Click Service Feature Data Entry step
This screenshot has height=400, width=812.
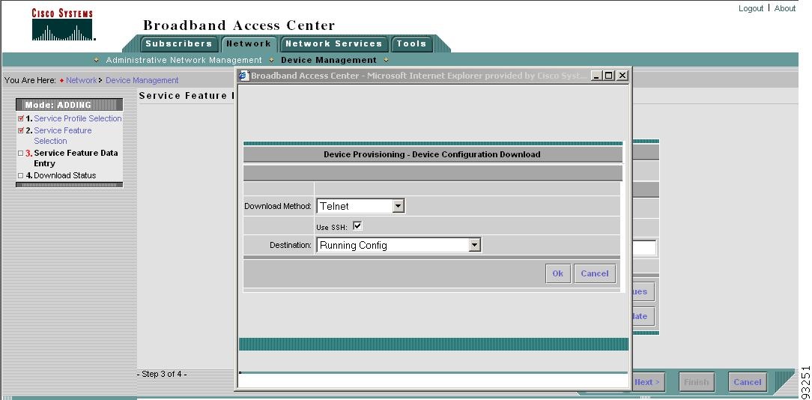[x=76, y=158]
